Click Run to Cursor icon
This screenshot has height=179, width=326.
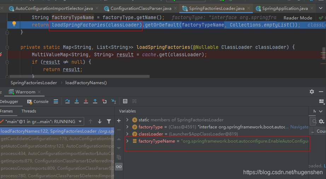click(113, 101)
